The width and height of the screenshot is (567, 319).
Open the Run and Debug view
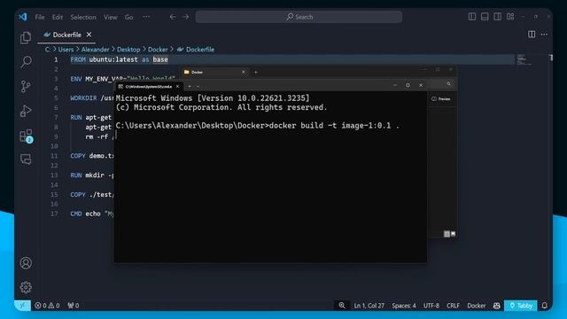(26, 111)
